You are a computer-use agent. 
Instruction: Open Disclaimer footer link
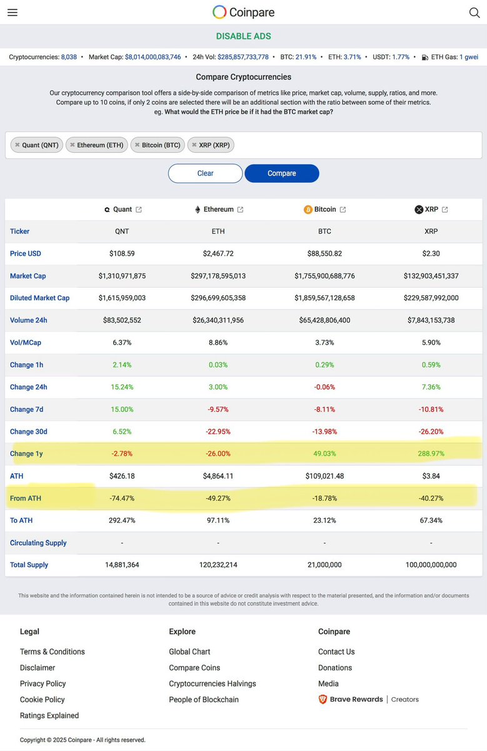coord(38,668)
